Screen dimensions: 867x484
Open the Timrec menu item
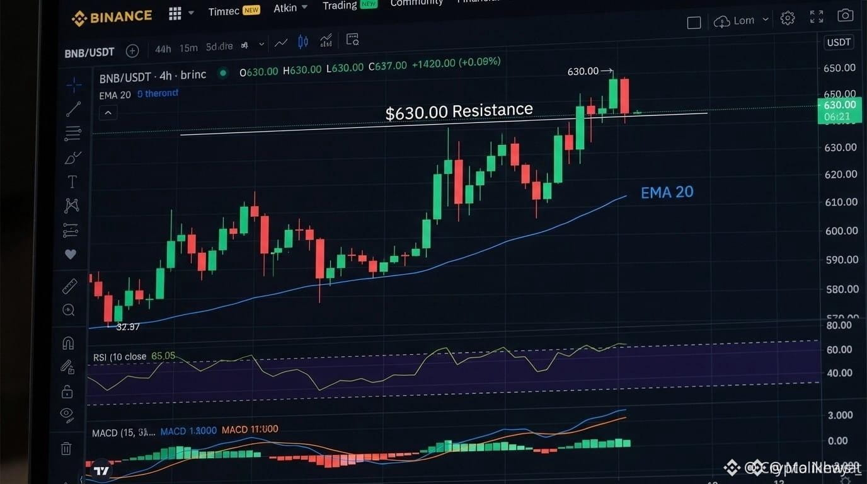point(234,11)
